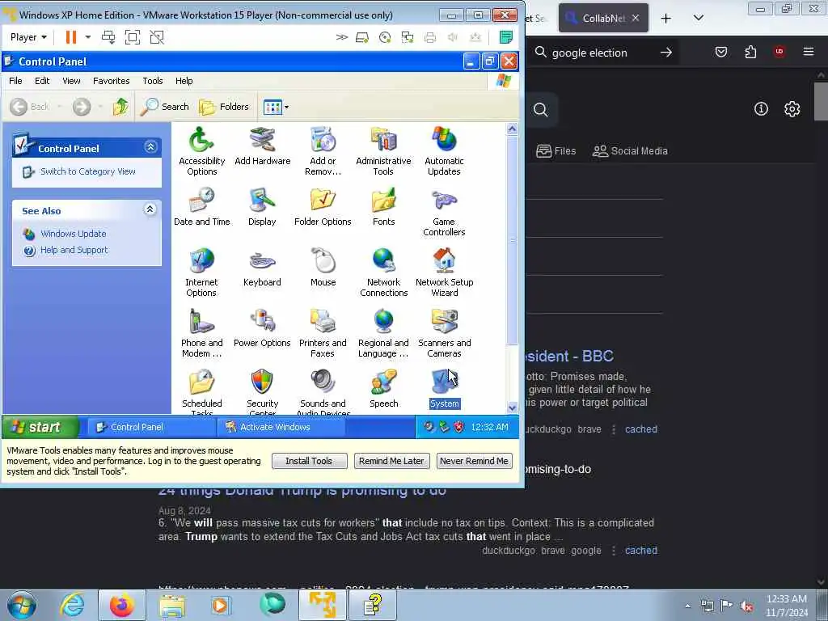
Task: Show hidden icons in Windows 7 tray
Action: click(687, 606)
